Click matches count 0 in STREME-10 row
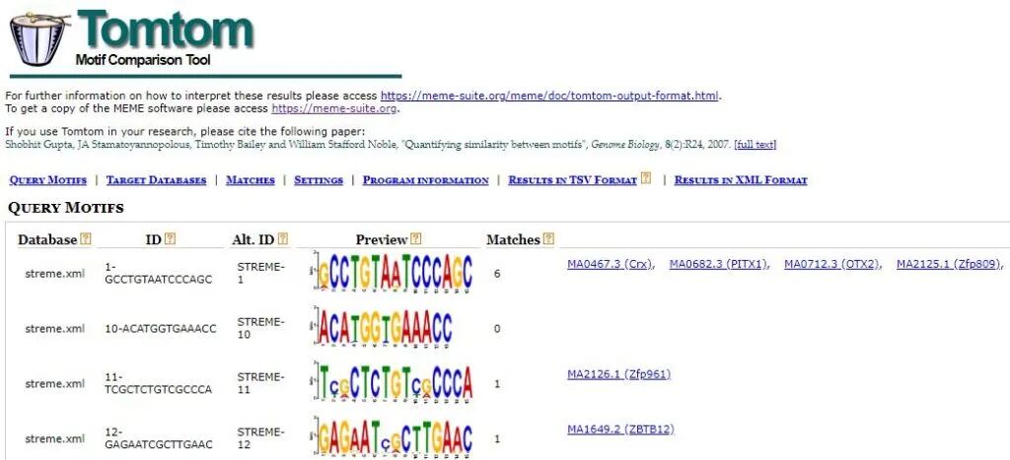The image size is (1010, 460). point(497,329)
